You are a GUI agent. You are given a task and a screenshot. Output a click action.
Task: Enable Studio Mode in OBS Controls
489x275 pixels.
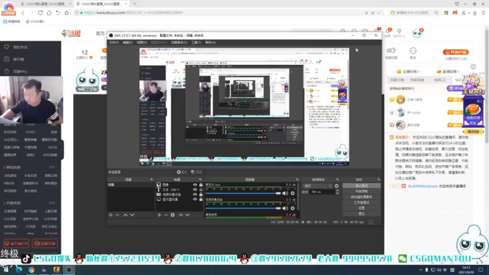point(361,202)
